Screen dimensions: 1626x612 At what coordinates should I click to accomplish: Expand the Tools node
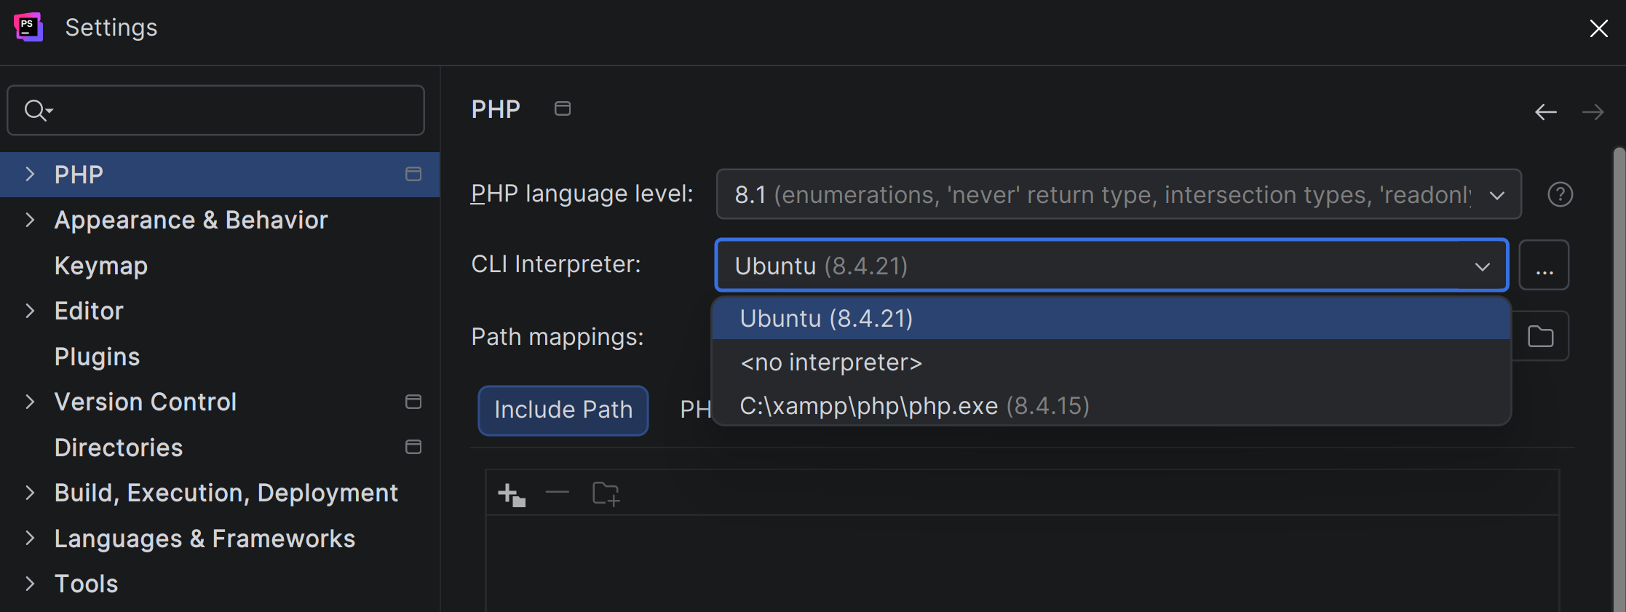point(30,584)
